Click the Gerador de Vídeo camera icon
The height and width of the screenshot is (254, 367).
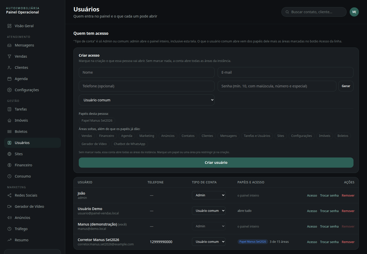[9, 207]
